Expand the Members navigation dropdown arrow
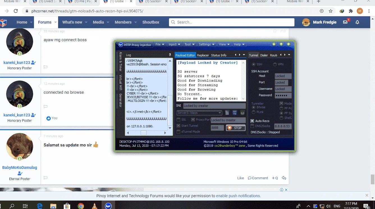Viewport: 375px width, 209px height. (135, 22)
